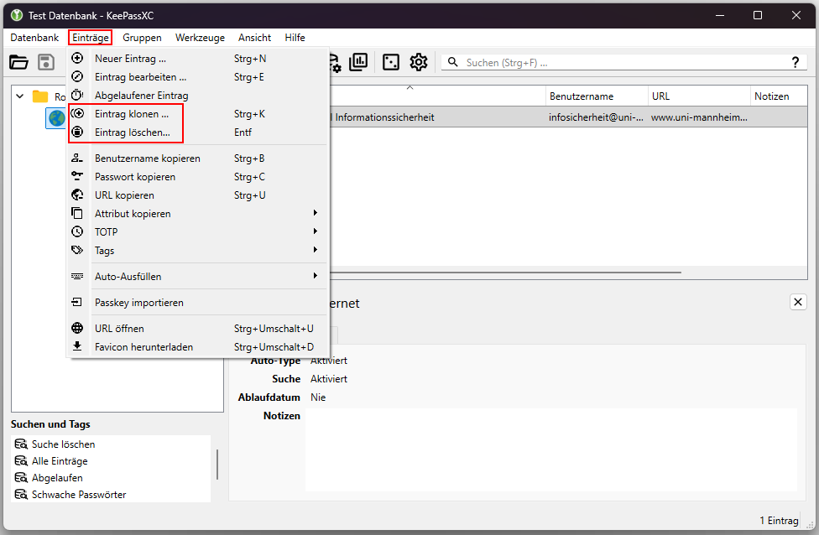Click the Schwache Passwörter search icon

click(21, 494)
